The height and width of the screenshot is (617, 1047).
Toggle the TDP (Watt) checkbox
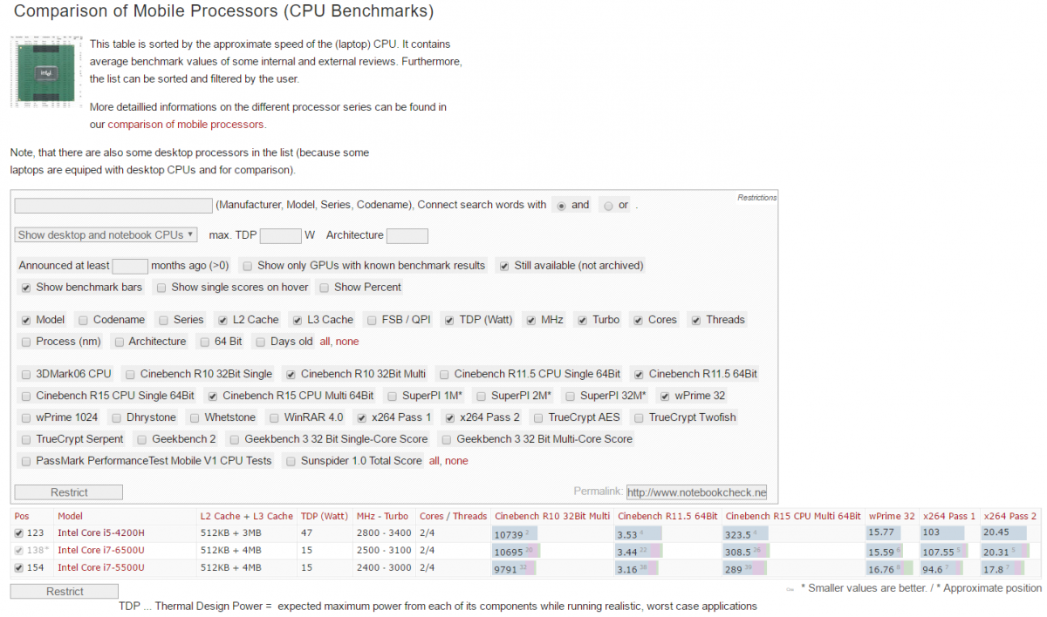pyautogui.click(x=448, y=320)
